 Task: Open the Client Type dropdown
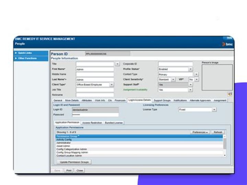point(111,85)
